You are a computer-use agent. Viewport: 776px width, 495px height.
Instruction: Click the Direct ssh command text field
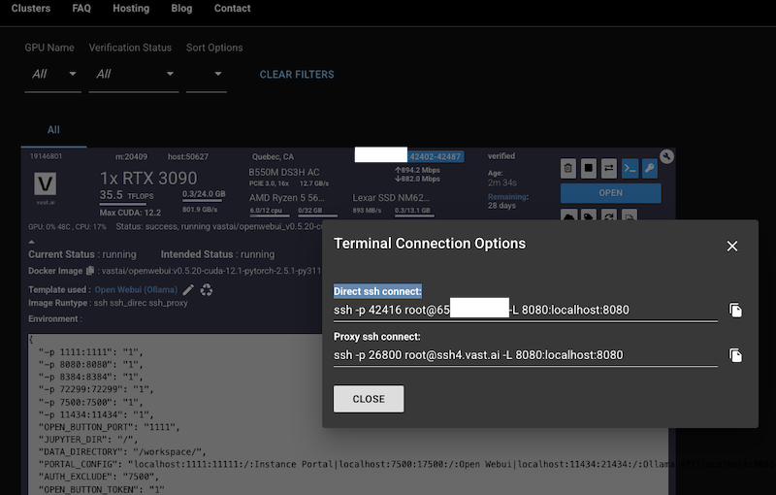[526, 311]
